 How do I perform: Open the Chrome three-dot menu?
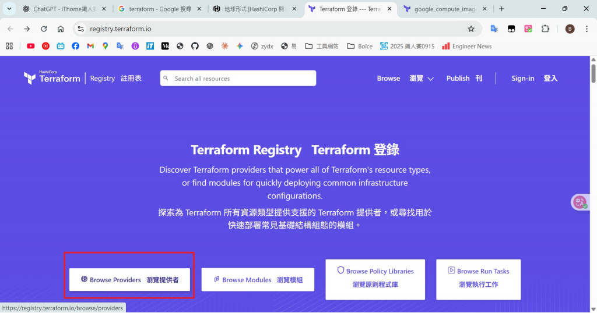587,29
